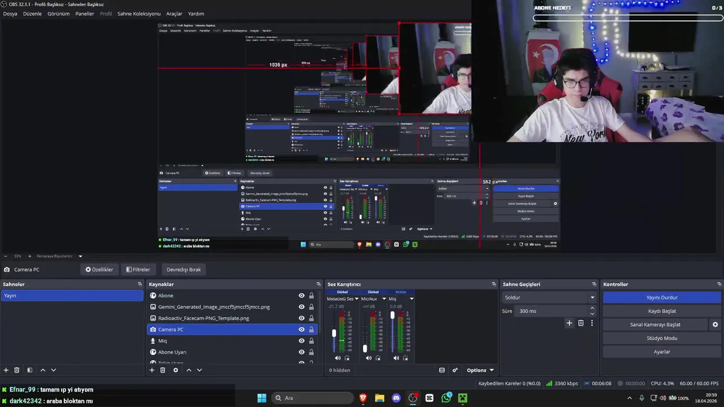Mute the Mic/Aux speaker icon
Image resolution: width=724 pixels, height=407 pixels.
click(369, 358)
